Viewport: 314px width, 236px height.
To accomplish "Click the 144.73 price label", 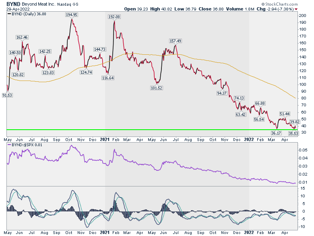I will [x=99, y=49].
